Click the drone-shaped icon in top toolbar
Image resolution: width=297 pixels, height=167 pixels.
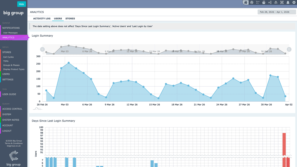[282, 2]
